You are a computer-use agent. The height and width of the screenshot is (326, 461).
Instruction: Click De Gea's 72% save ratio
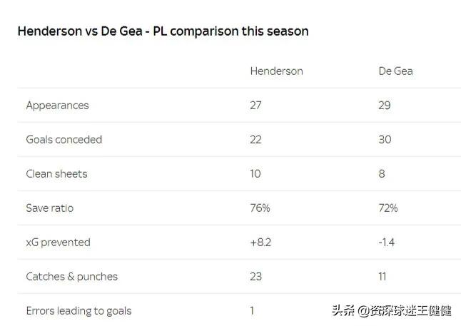[x=388, y=208]
